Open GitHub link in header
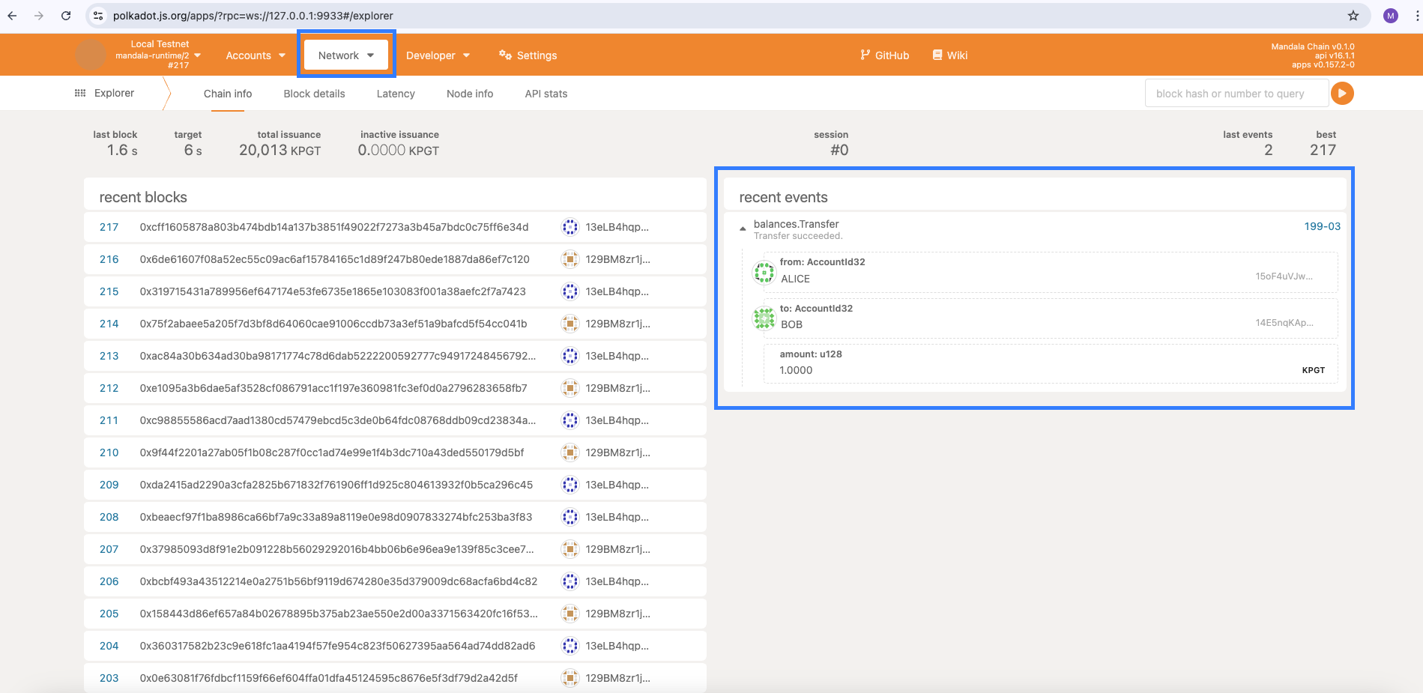Image resolution: width=1423 pixels, height=693 pixels. point(885,55)
